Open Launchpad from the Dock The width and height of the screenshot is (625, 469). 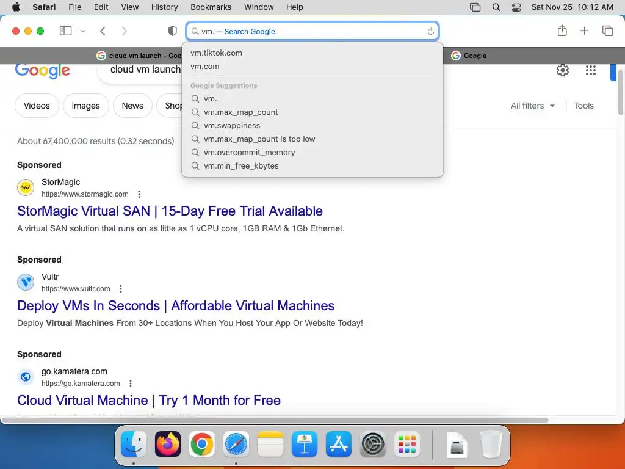(407, 444)
